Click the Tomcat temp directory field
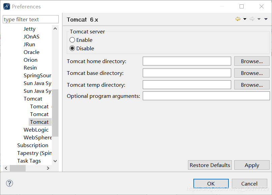The image size is (272, 195). click(187, 85)
